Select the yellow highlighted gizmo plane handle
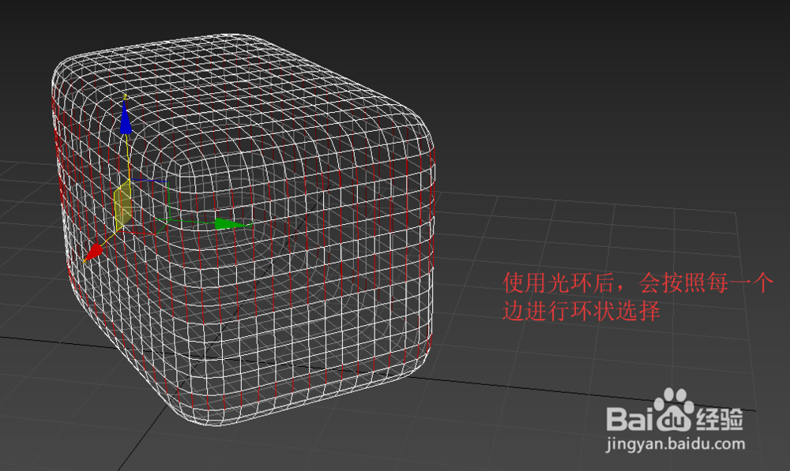Screen dimensions: 790x471 [123, 207]
